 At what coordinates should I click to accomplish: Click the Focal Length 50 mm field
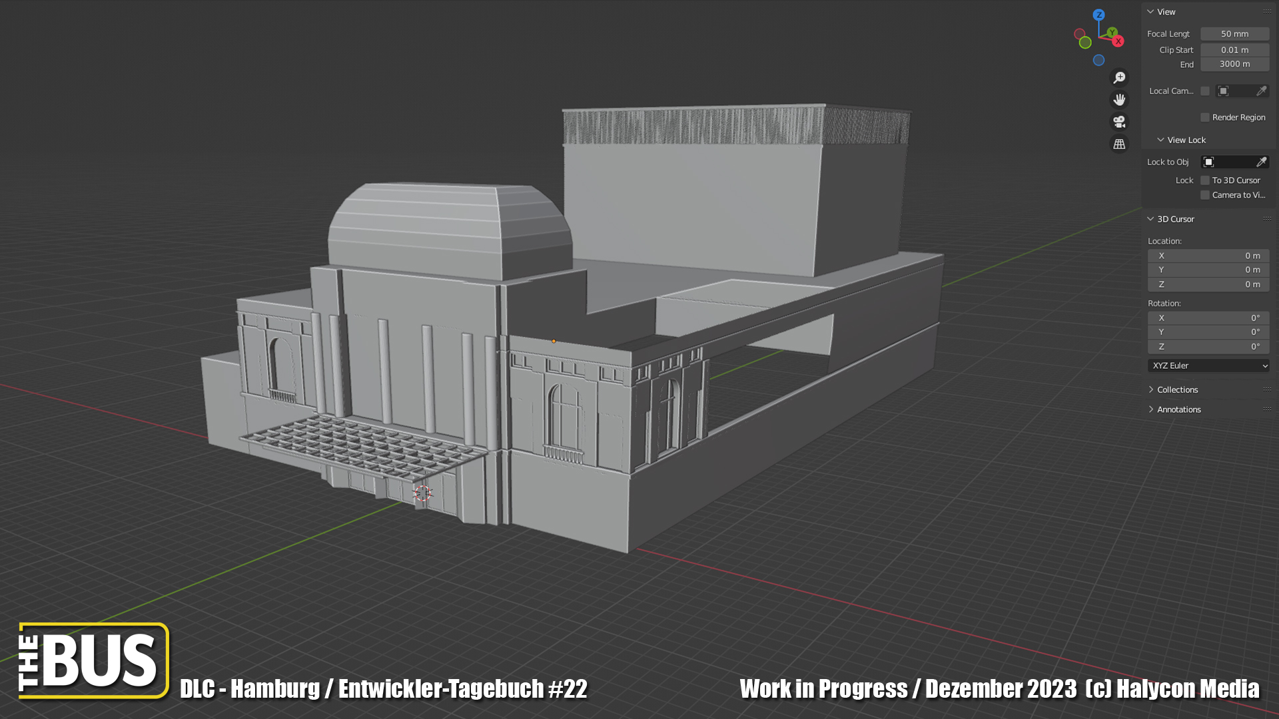1234,34
